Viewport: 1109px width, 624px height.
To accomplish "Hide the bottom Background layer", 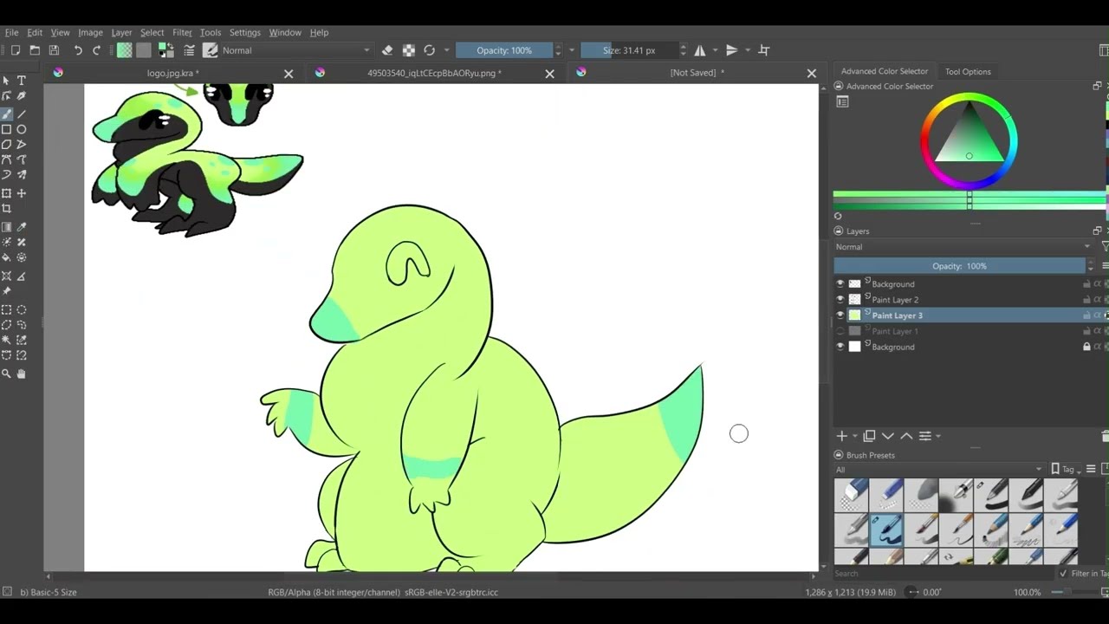I will tap(840, 347).
